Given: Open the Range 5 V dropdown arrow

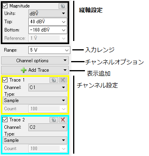Looking at the screenshot, I should coord(67,50).
